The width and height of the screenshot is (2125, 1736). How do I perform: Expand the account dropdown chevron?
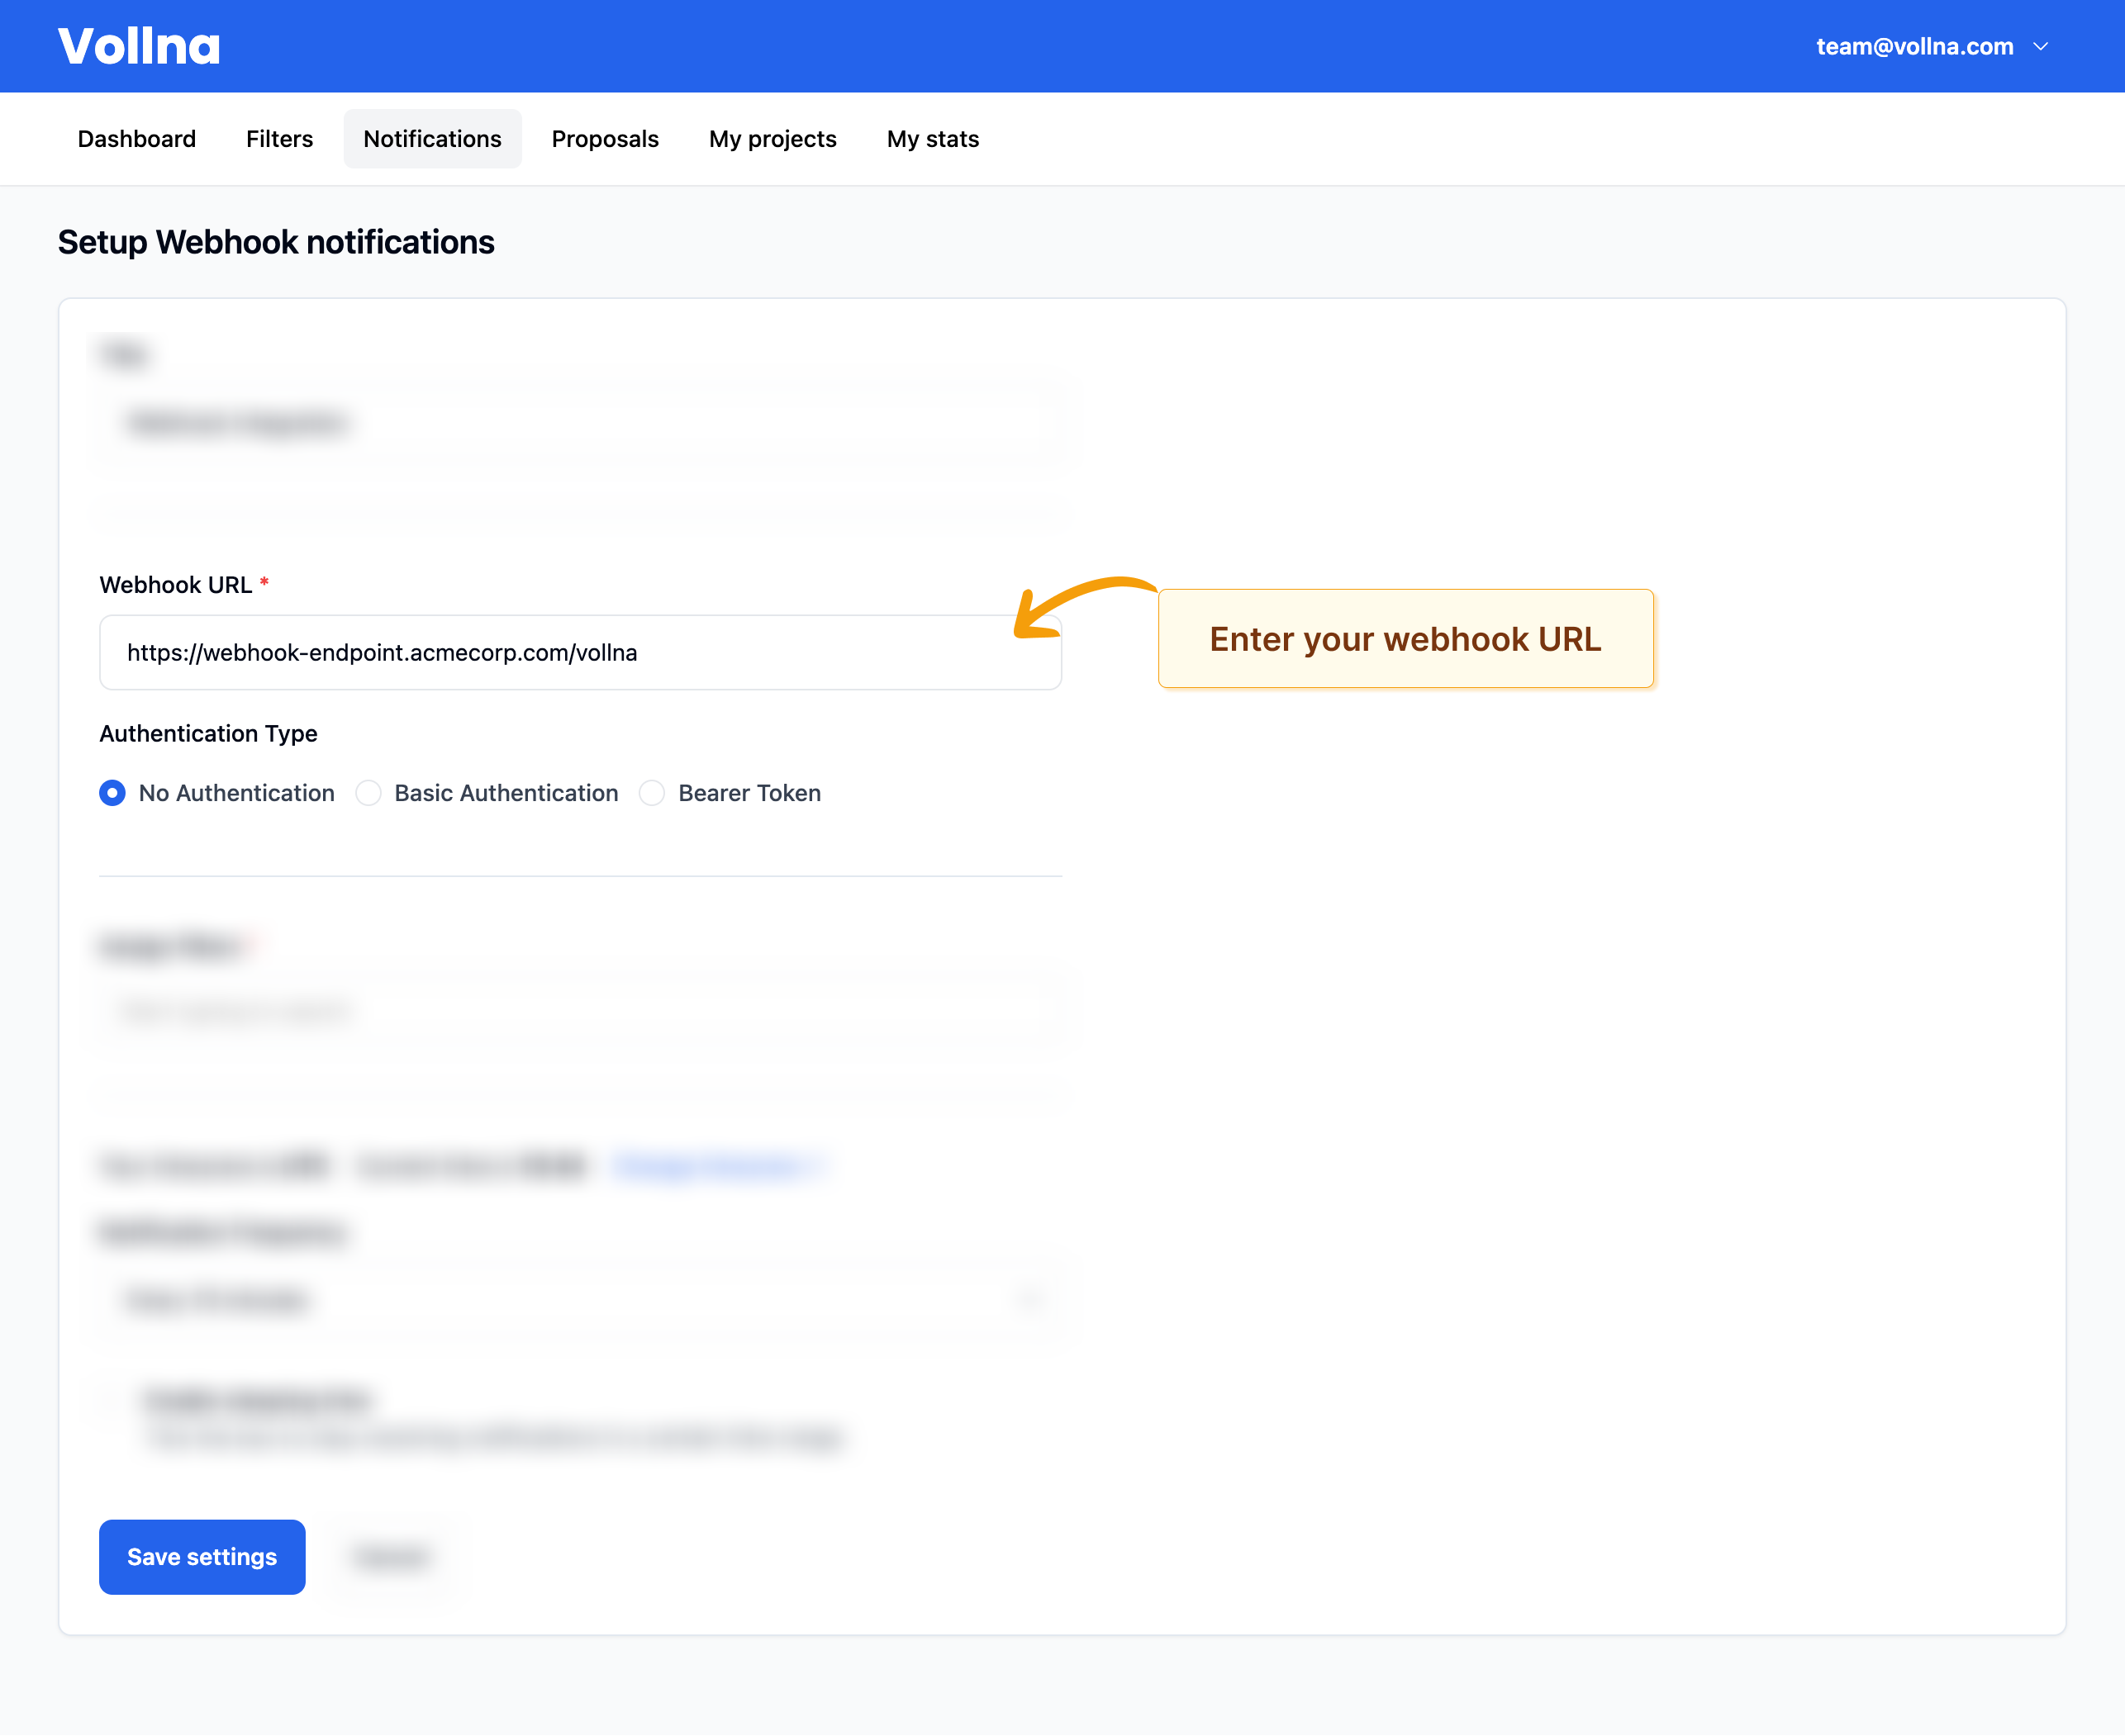coord(2040,47)
